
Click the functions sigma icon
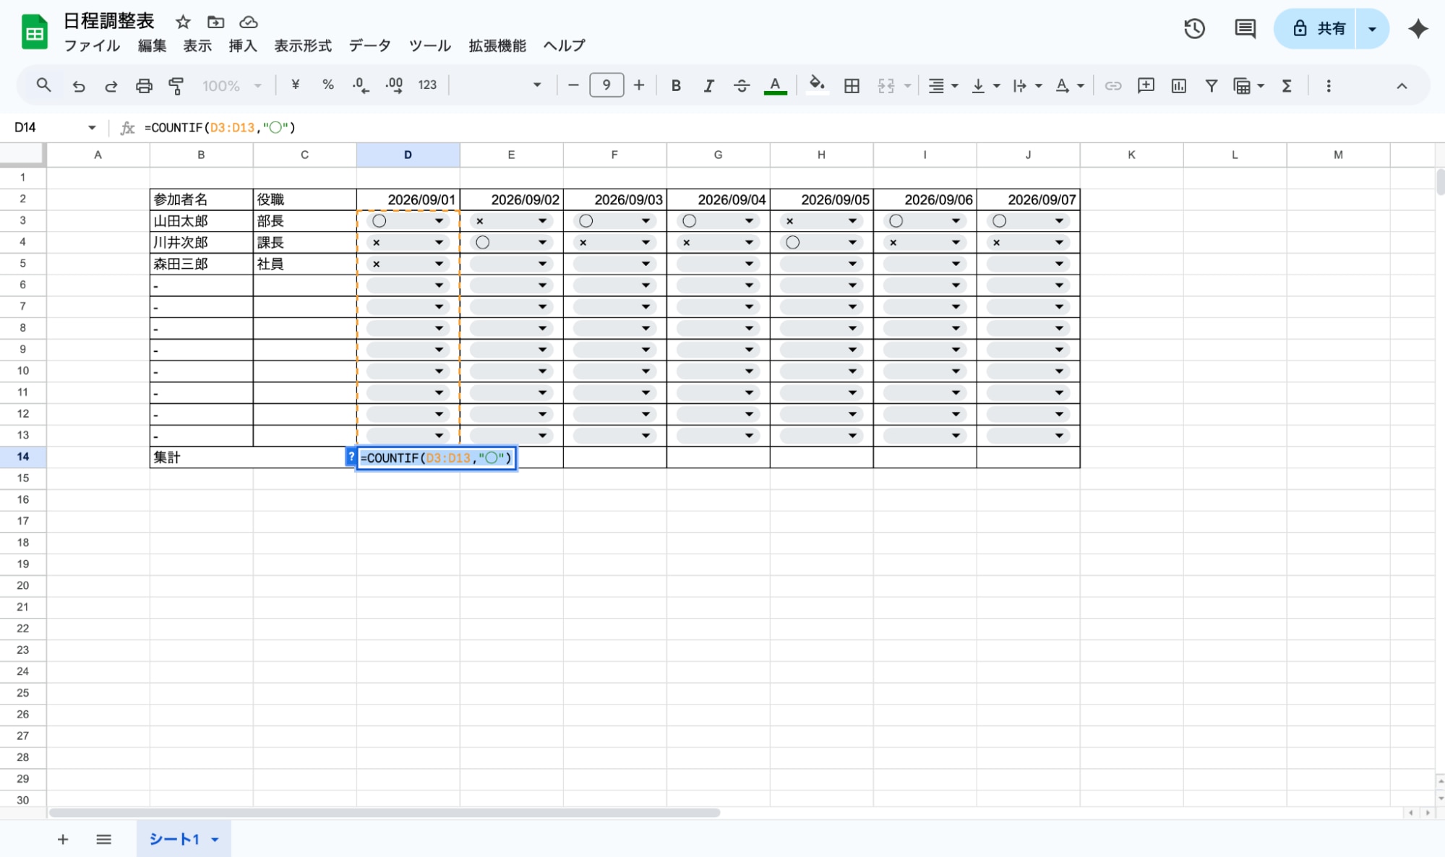1287,86
